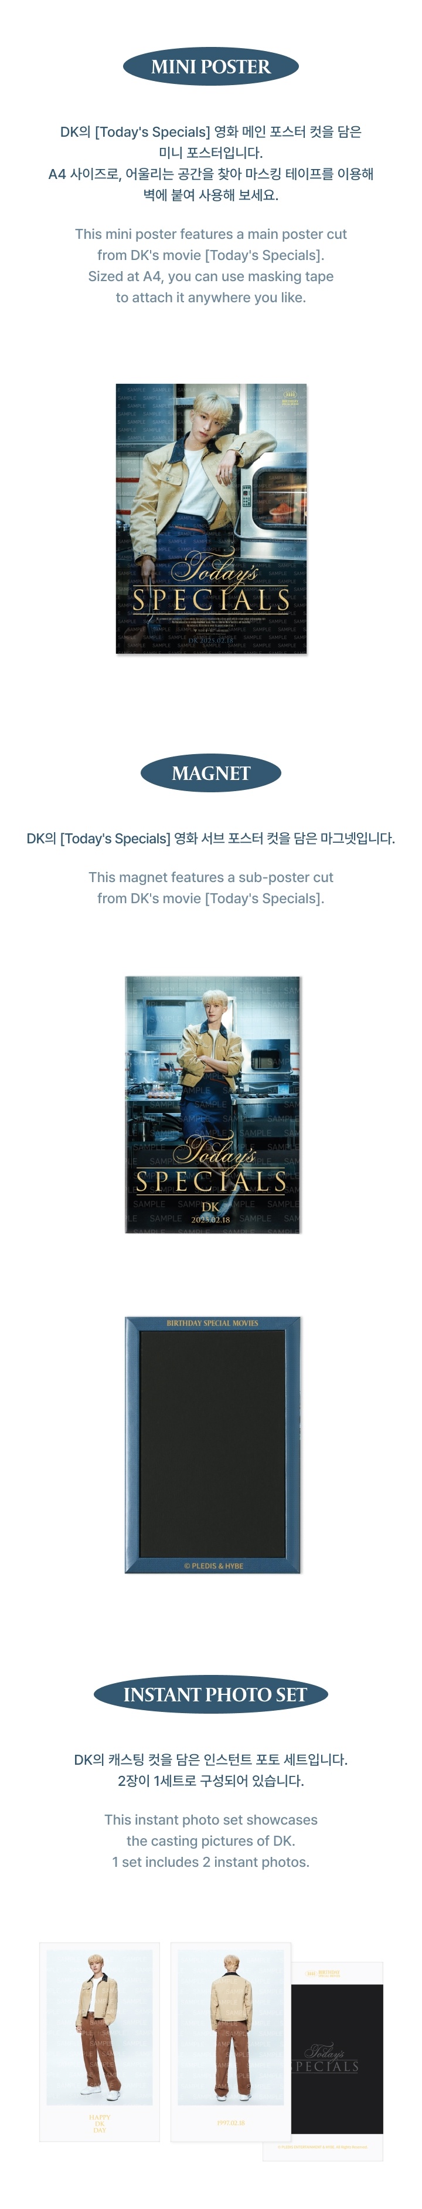The image size is (422, 2209).
Task: Open the magnet front image
Action: click(212, 1104)
